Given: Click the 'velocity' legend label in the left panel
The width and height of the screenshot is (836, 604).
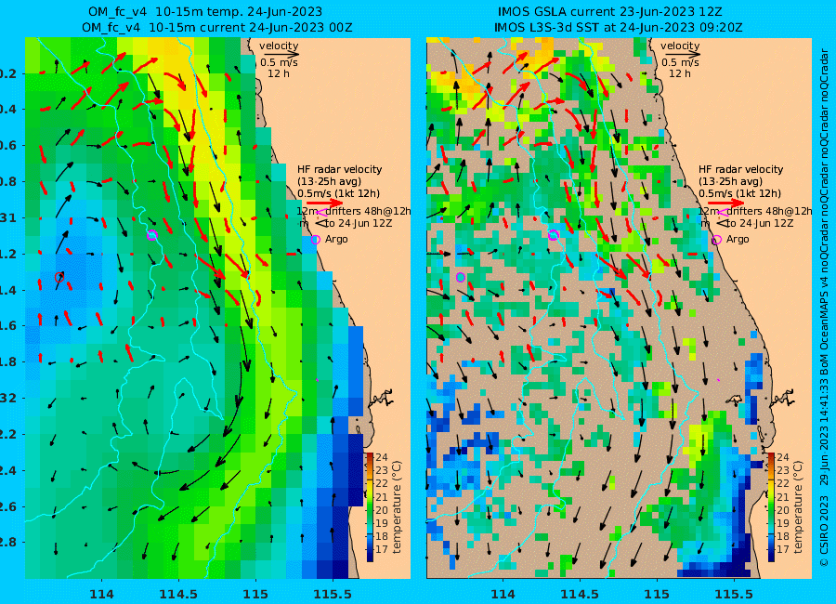Looking at the screenshot, I should pyautogui.click(x=279, y=46).
